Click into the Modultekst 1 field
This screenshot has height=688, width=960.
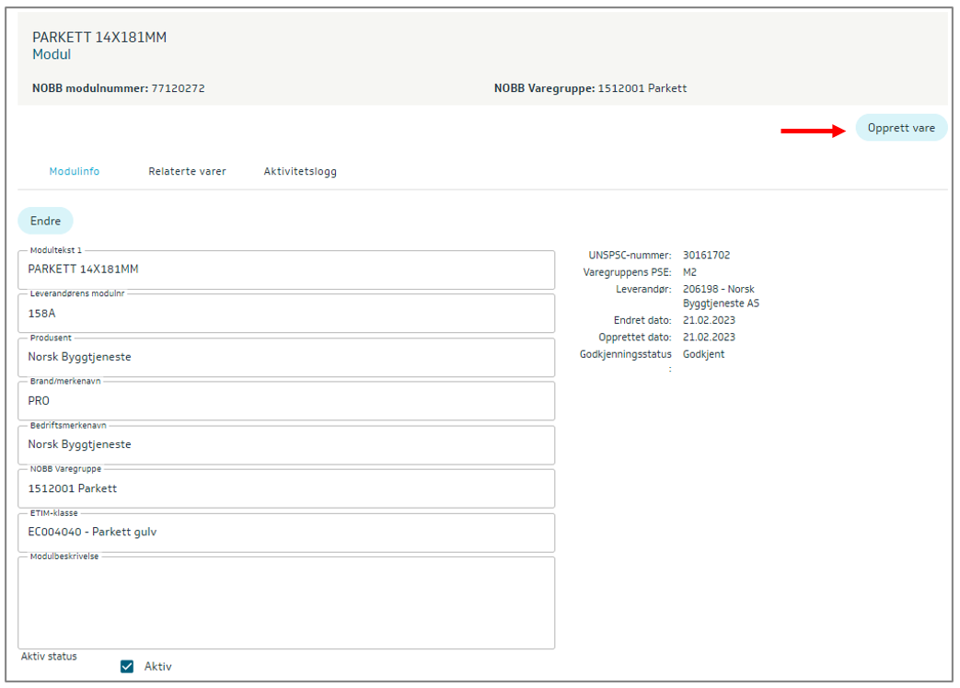(286, 269)
